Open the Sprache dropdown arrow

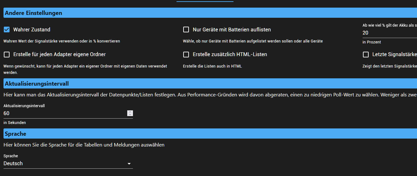129,164
